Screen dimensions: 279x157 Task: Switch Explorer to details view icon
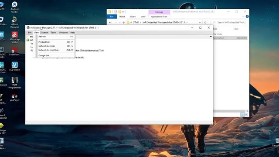(x=242, y=115)
